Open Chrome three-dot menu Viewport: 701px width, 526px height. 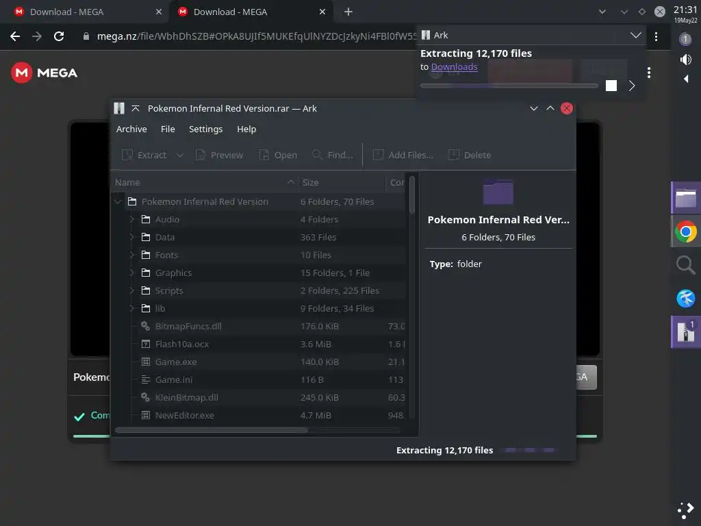pyautogui.click(x=656, y=36)
